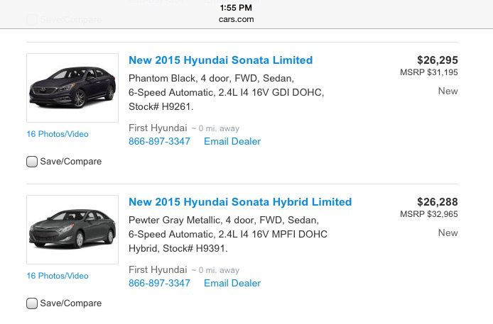Call 866-897-3347 for the Sonata Hybrid listing
The image size is (493, 324).
159,283
